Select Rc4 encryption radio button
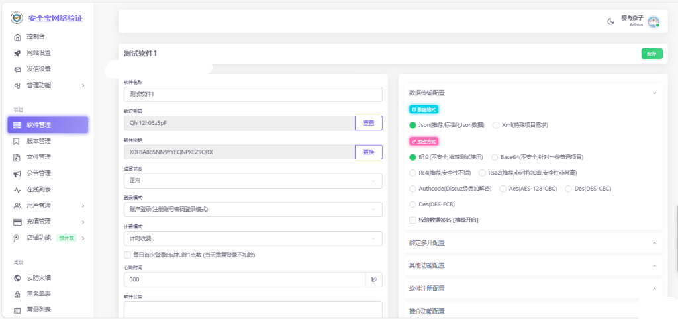This screenshot has height=319, width=678. [x=412, y=173]
